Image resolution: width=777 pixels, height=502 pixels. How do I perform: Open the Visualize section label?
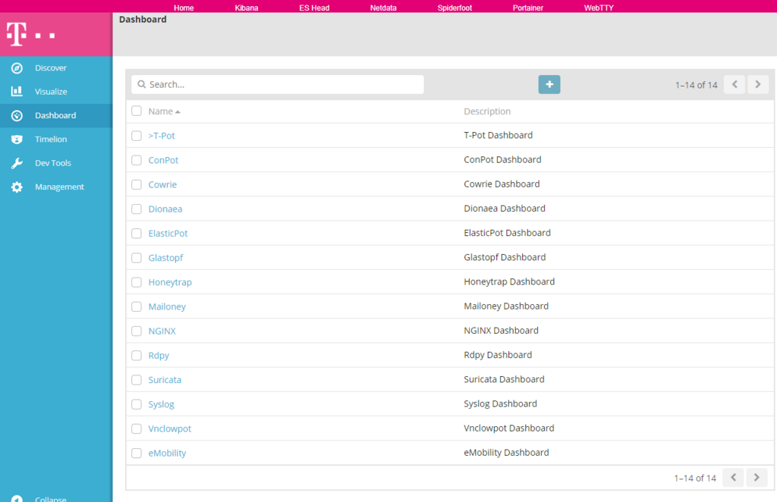tap(51, 92)
